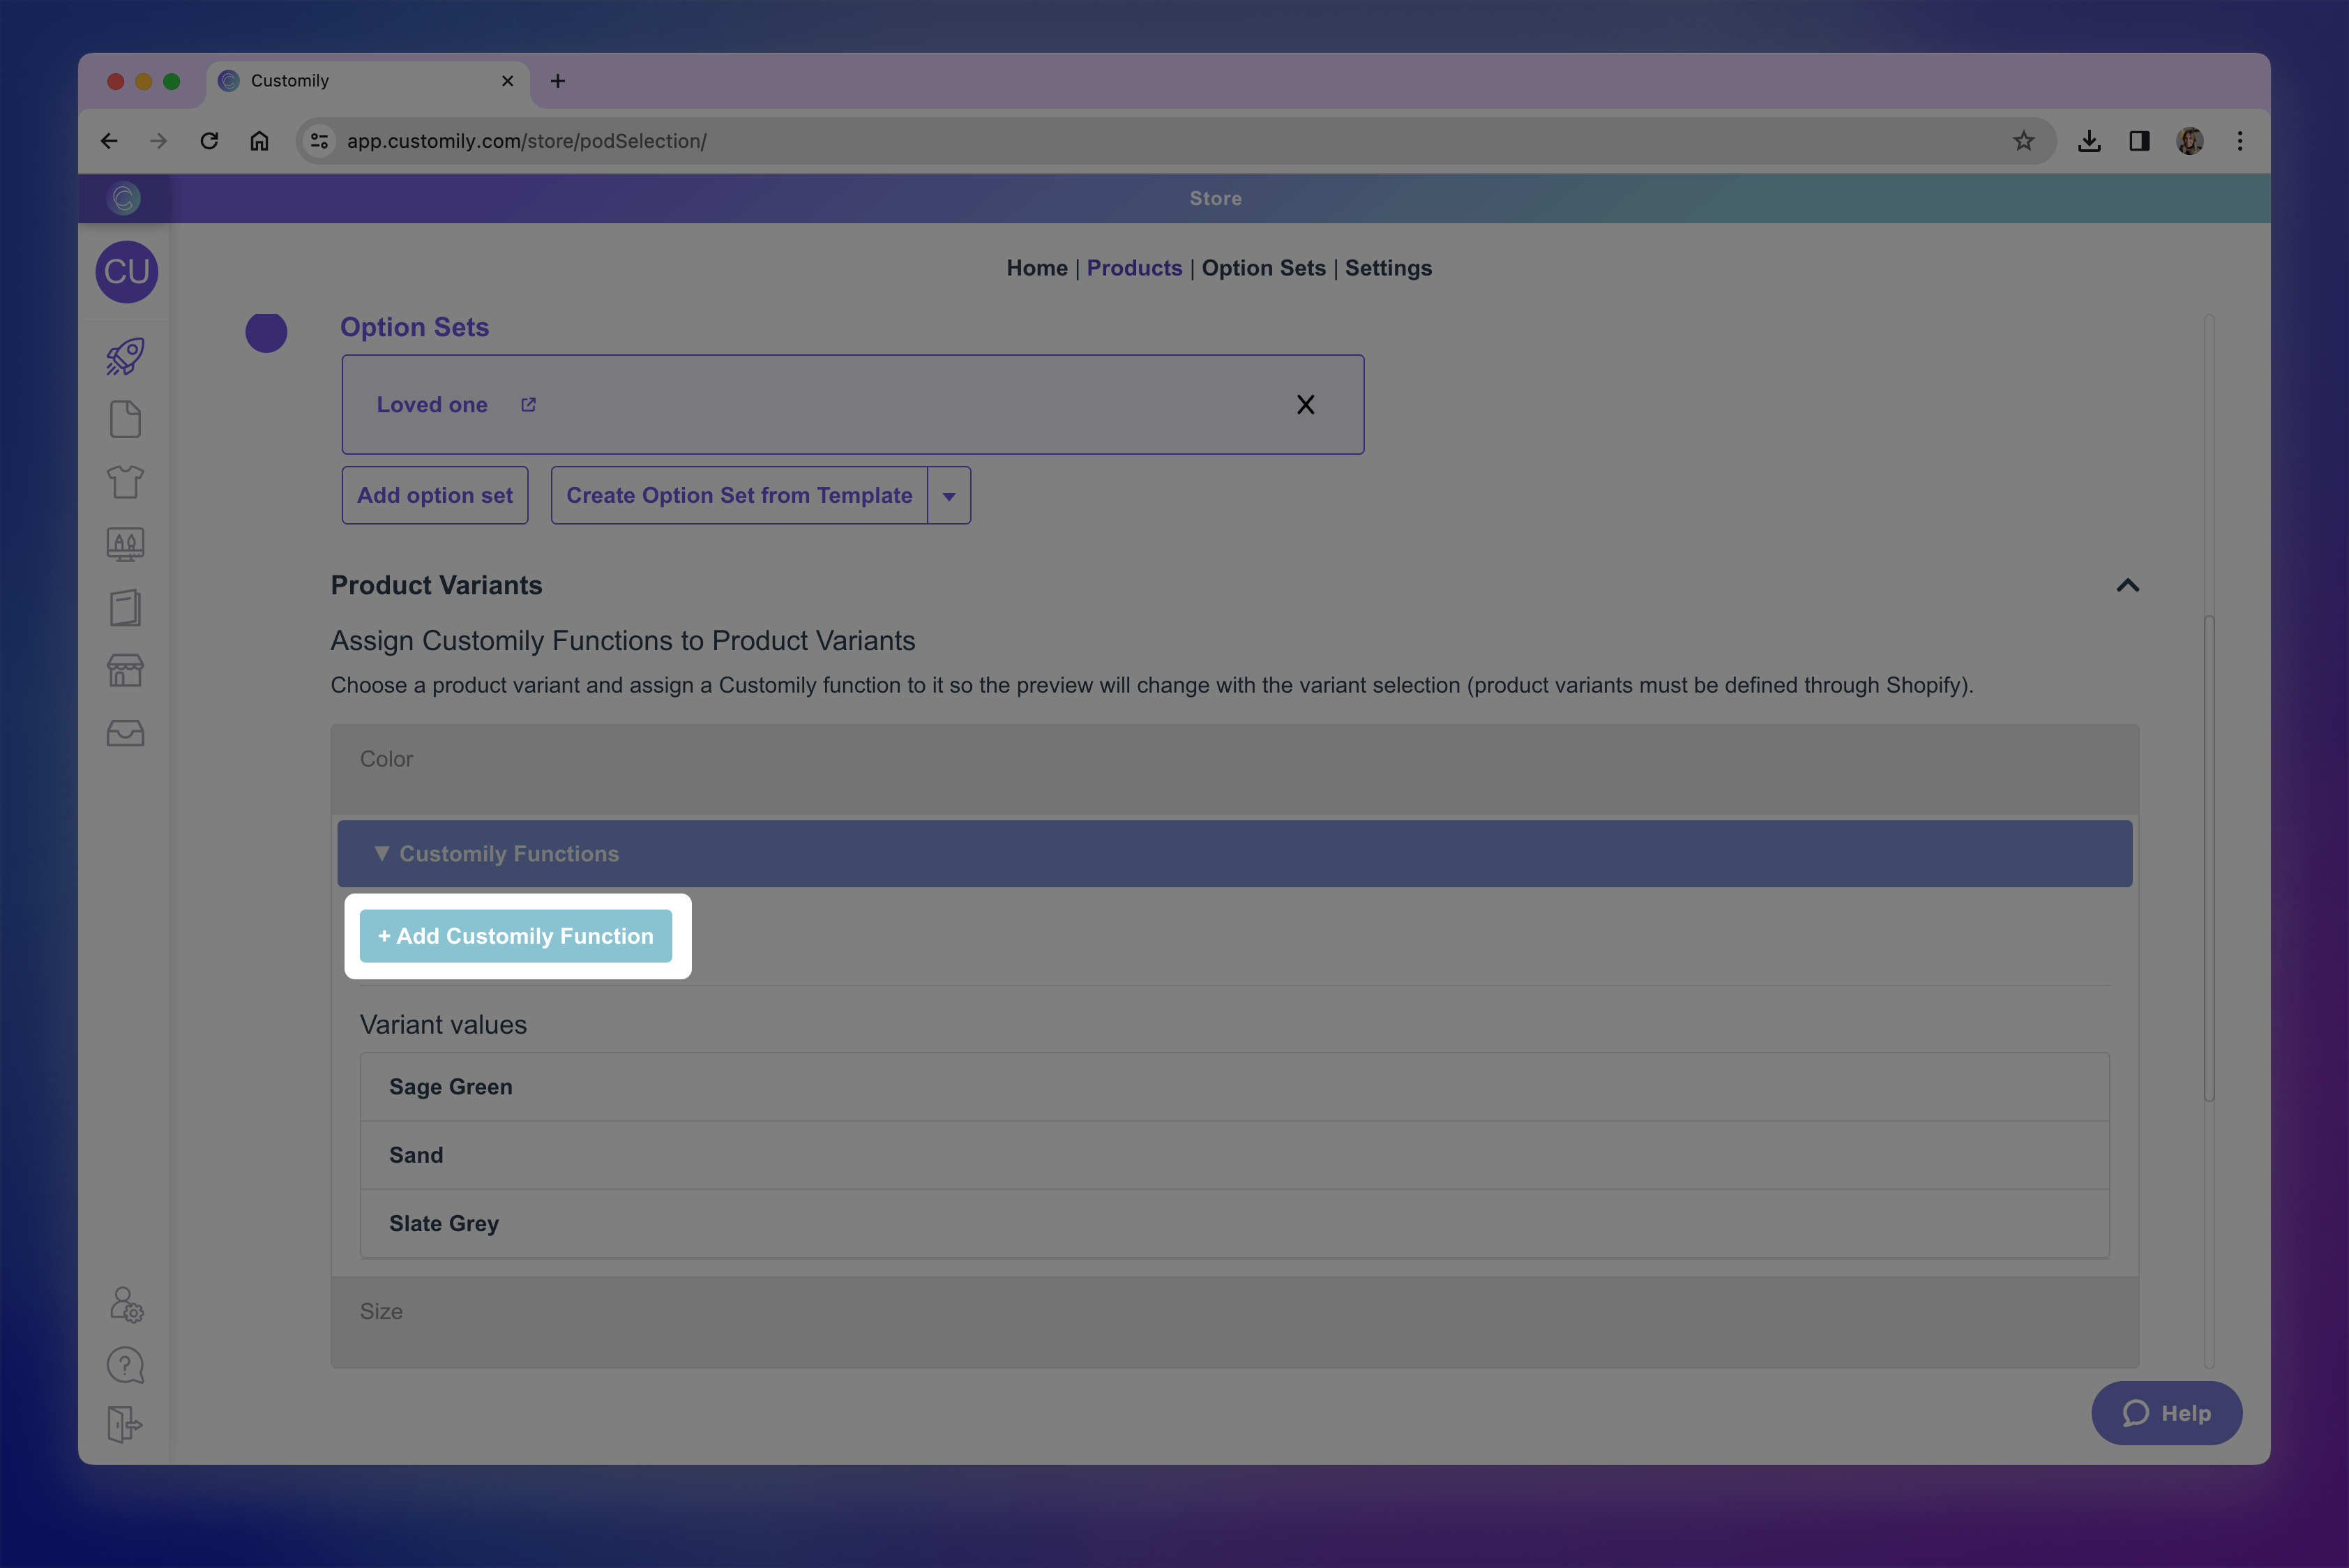Viewport: 2349px width, 1568px height.
Task: Click the store shopfront sidebar icon
Action: click(x=125, y=670)
